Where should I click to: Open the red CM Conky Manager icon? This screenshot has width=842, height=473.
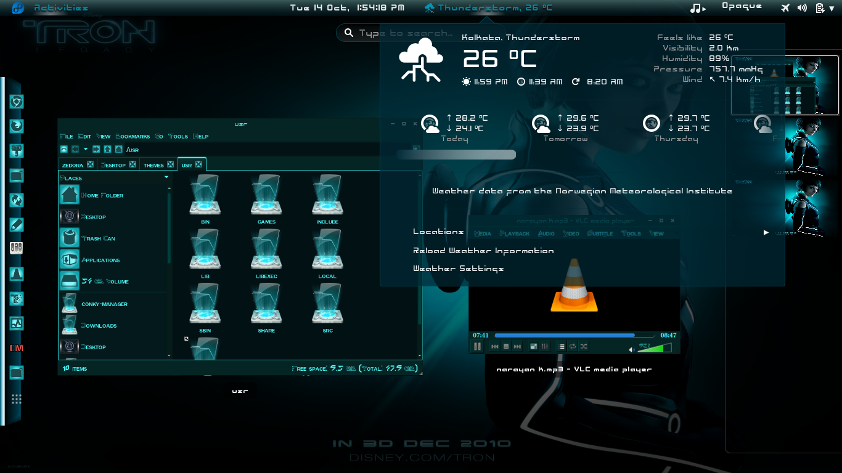click(17, 348)
